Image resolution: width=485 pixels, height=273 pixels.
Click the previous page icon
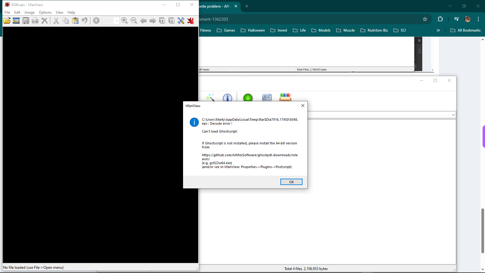(162, 21)
